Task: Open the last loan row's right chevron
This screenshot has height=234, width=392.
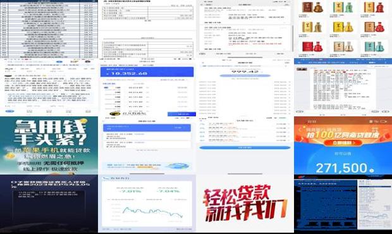Action: pos(289,140)
